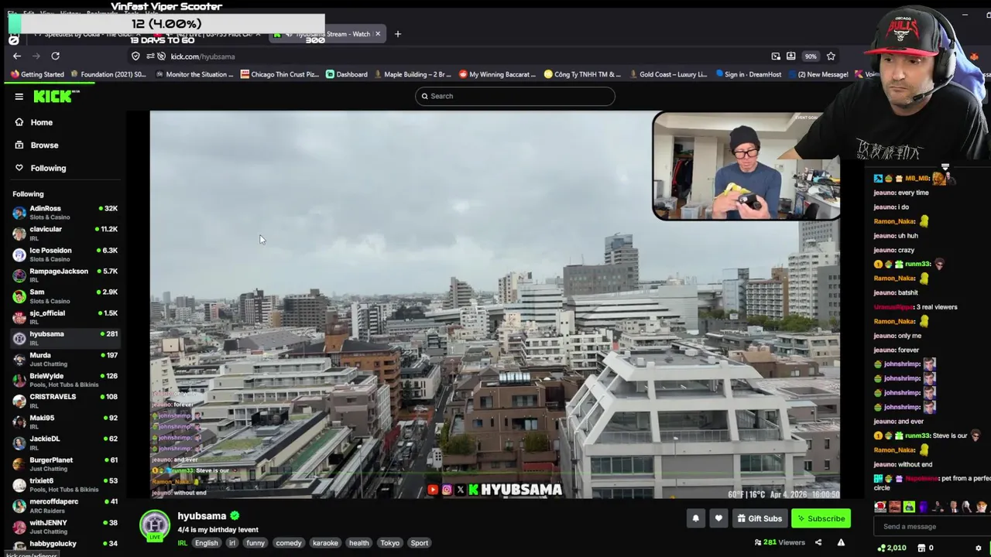
Task: Report stream with warning triangle icon
Action: click(x=841, y=542)
